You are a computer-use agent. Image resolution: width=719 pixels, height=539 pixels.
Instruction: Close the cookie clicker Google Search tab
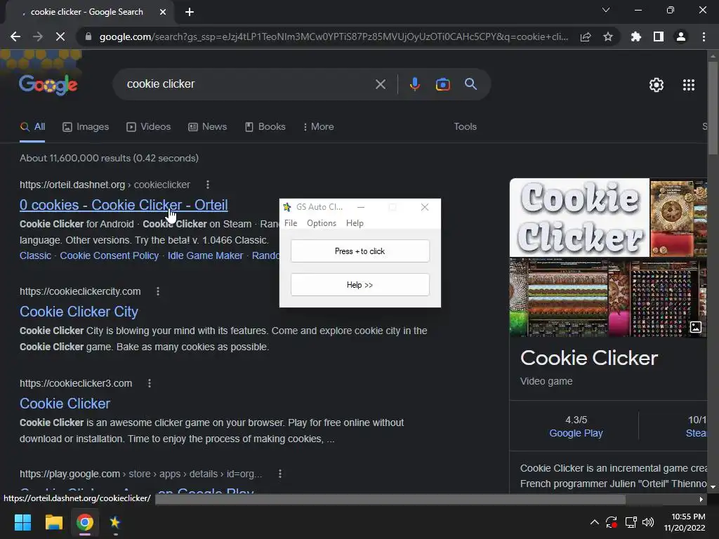(x=163, y=12)
